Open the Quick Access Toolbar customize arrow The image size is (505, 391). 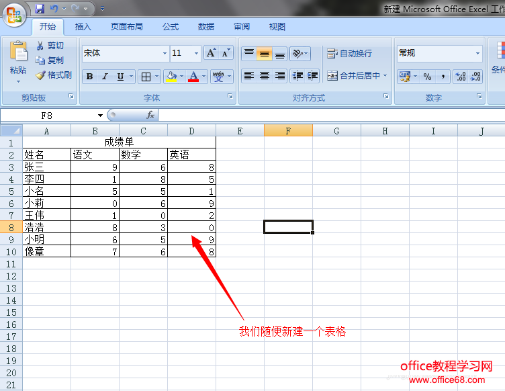click(102, 9)
